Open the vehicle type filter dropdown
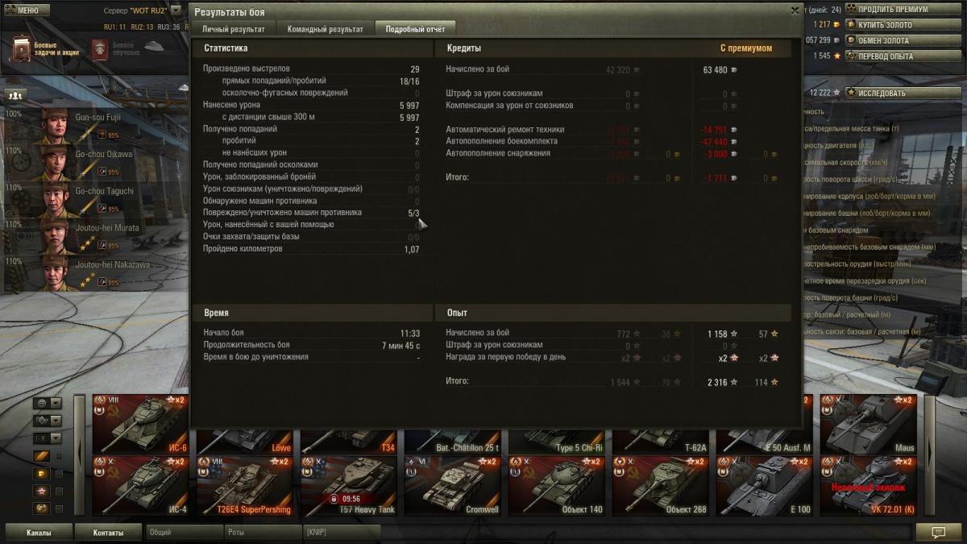Screen dimensions: 967x544 tap(48, 421)
